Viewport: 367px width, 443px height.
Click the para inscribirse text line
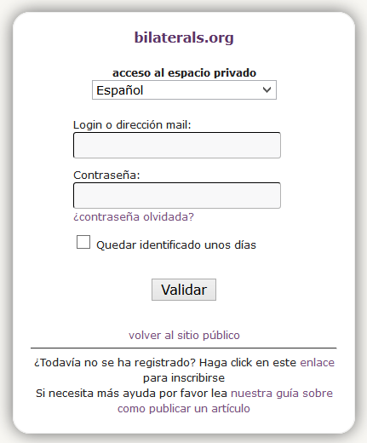coord(184,378)
